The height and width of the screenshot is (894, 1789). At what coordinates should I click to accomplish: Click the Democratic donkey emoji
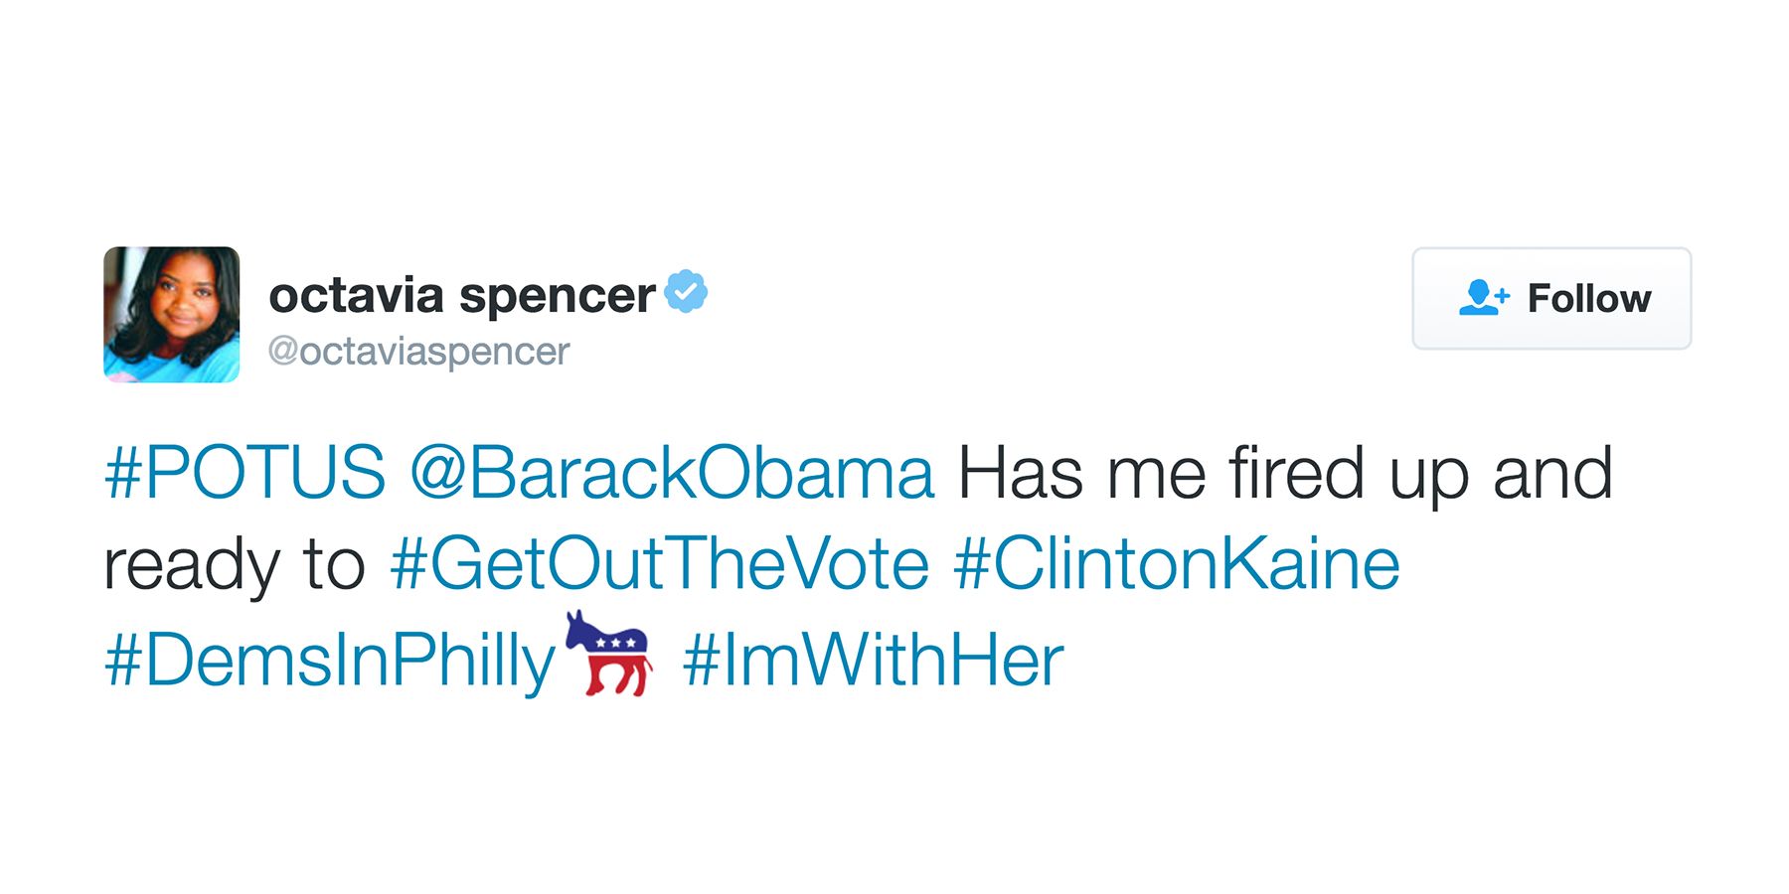(x=610, y=654)
